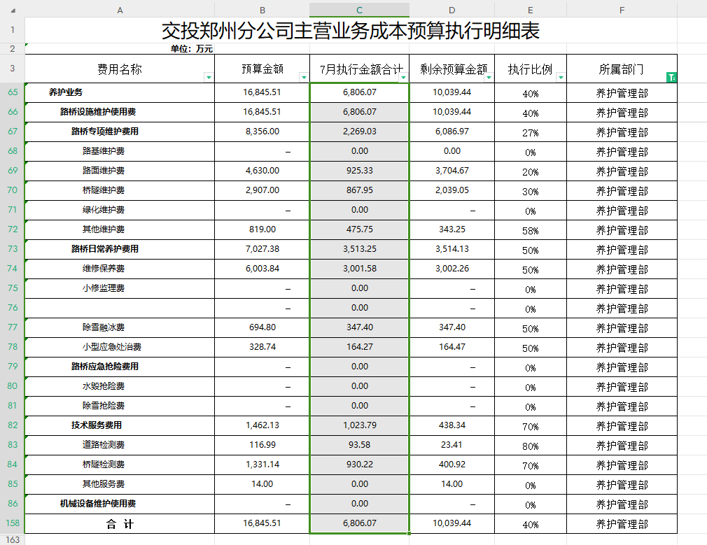Click remaining budget 6,086.97

[x=451, y=132]
